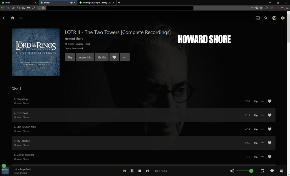The width and height of the screenshot is (290, 176).
Task: Skip to the next track
Action: point(147,171)
